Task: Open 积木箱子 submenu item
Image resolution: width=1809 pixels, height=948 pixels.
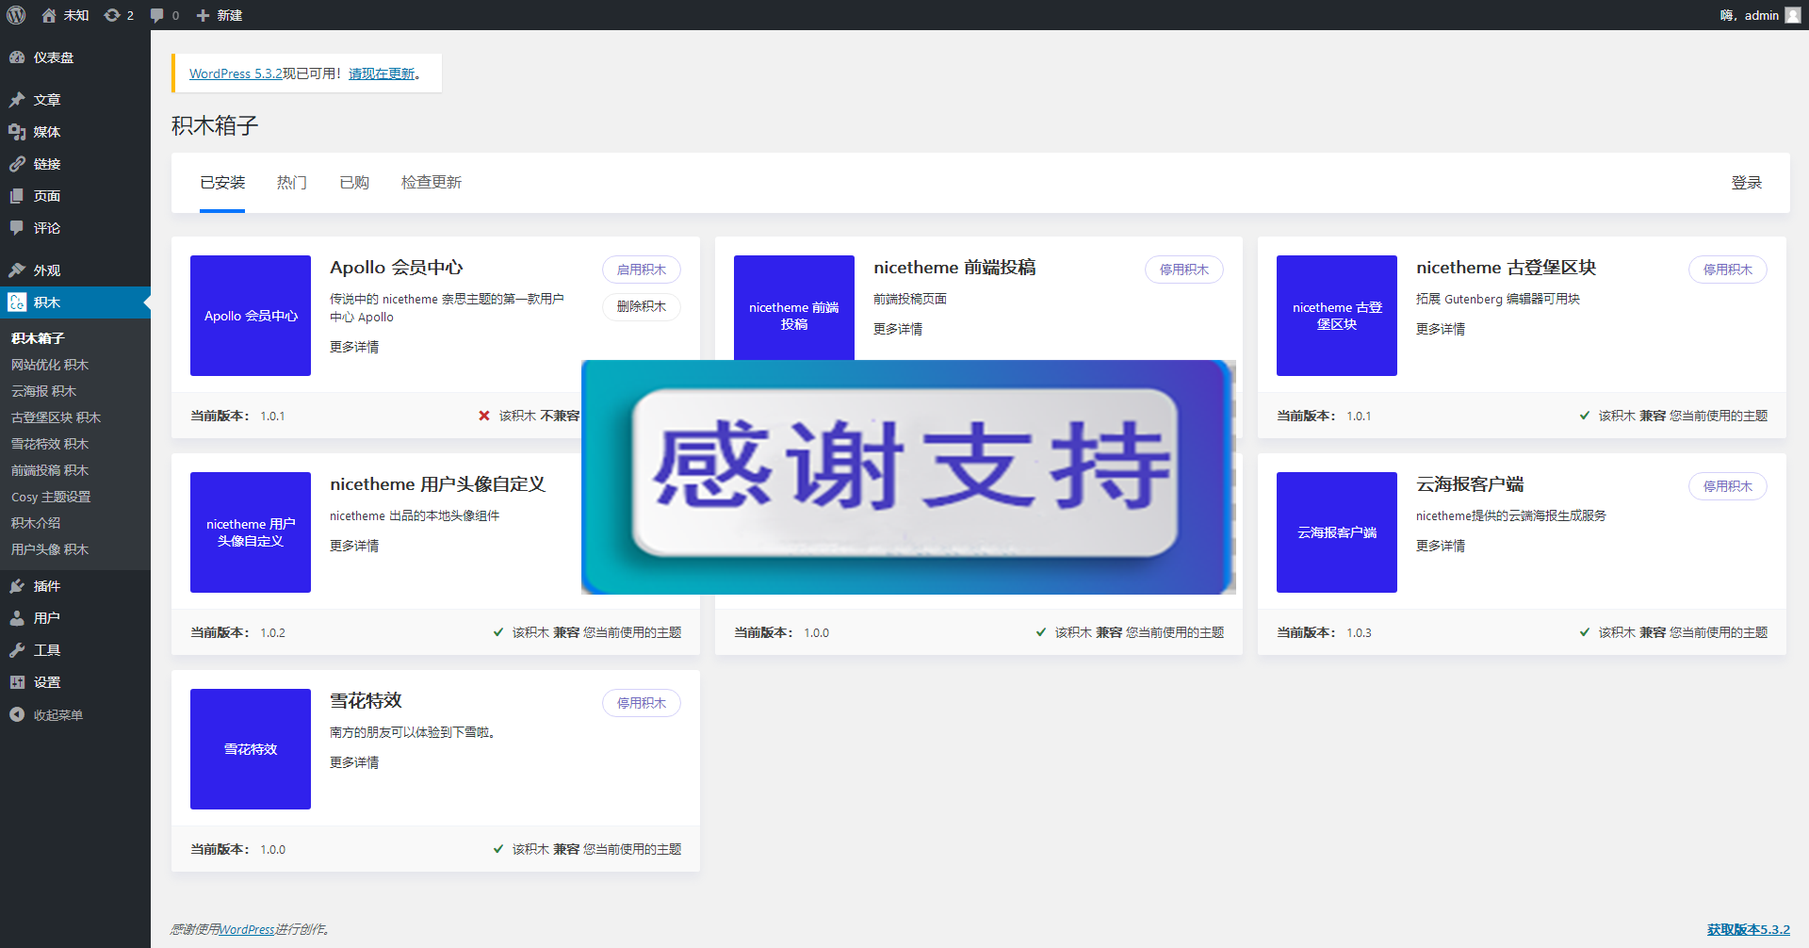Action: click(x=38, y=338)
